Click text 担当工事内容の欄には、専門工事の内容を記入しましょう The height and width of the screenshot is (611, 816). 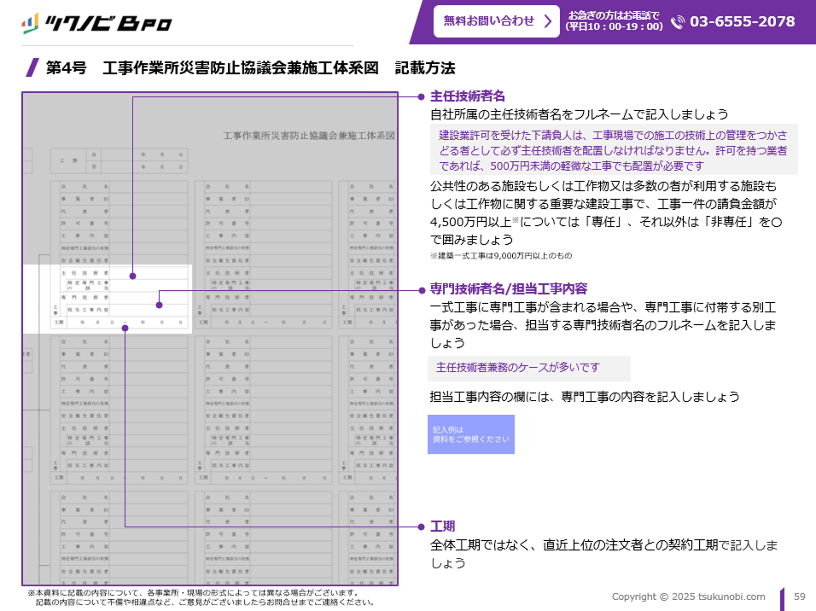(x=585, y=397)
